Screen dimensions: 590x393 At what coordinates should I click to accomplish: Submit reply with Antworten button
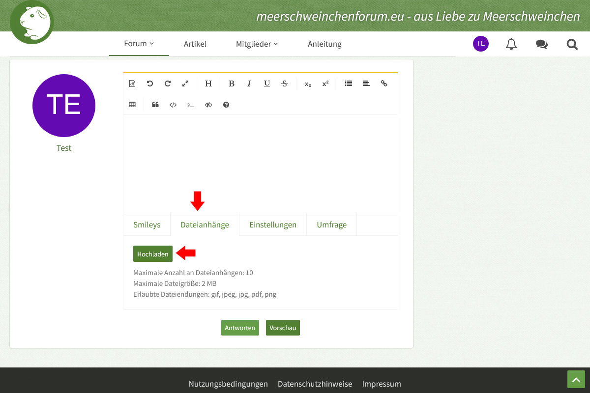click(x=240, y=328)
